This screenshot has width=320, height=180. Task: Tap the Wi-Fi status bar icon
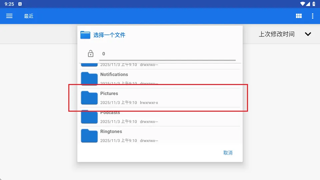point(302,4)
